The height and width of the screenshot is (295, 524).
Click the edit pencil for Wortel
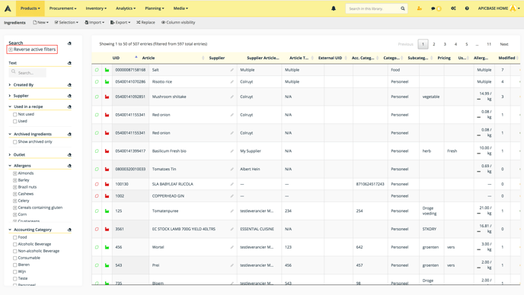tap(232, 247)
